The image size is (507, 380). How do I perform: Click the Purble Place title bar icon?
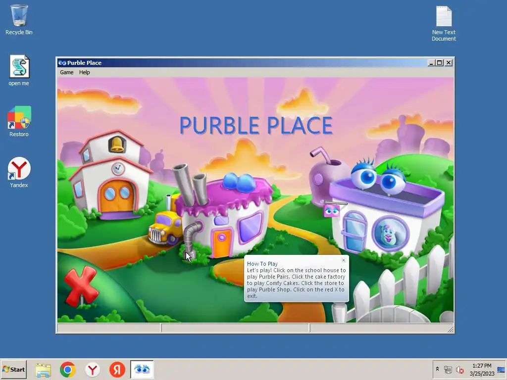62,63
